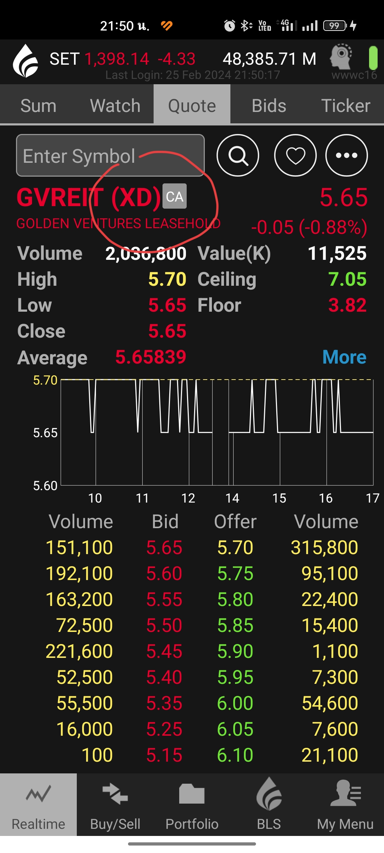The height and width of the screenshot is (853, 384).
Task: Tap offer volume 54,600
Action: click(x=330, y=703)
